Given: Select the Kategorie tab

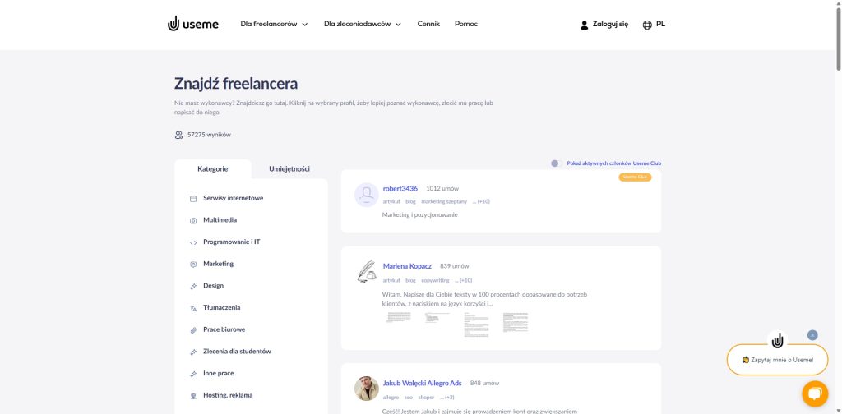Looking at the screenshot, I should coord(213,169).
